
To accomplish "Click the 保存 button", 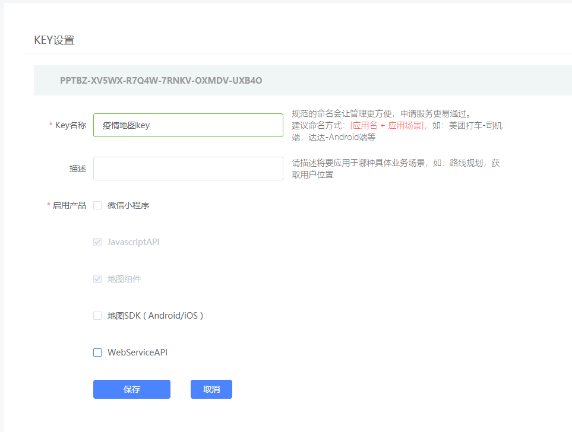I will (x=131, y=389).
